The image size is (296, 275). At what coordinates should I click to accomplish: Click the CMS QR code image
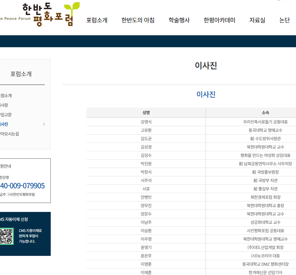pos(6,236)
